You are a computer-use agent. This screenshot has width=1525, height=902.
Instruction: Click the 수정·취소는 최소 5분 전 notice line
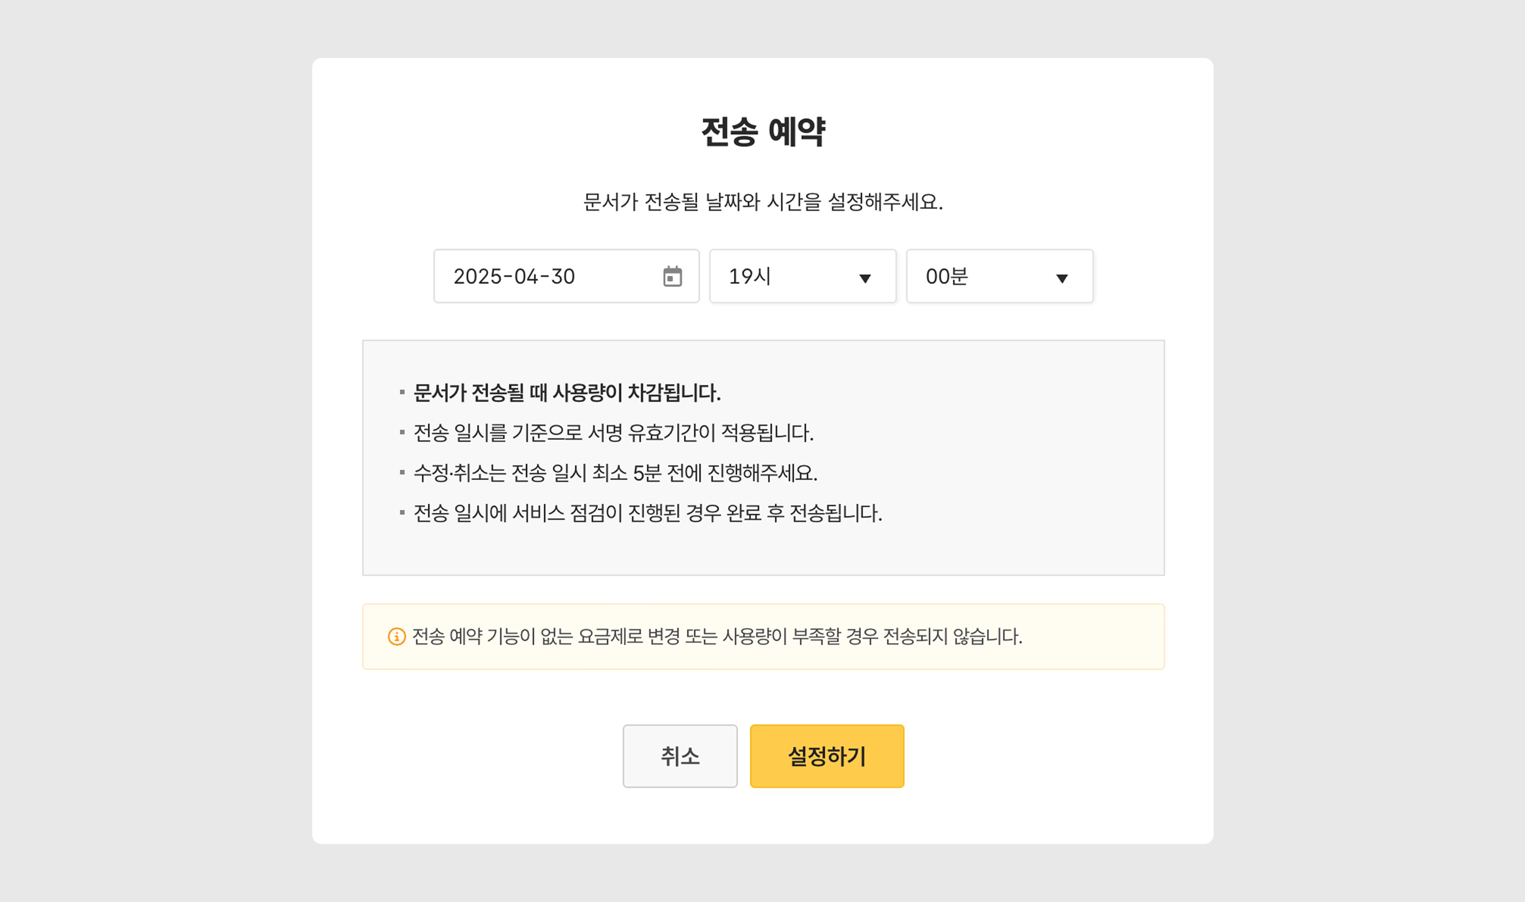615,473
